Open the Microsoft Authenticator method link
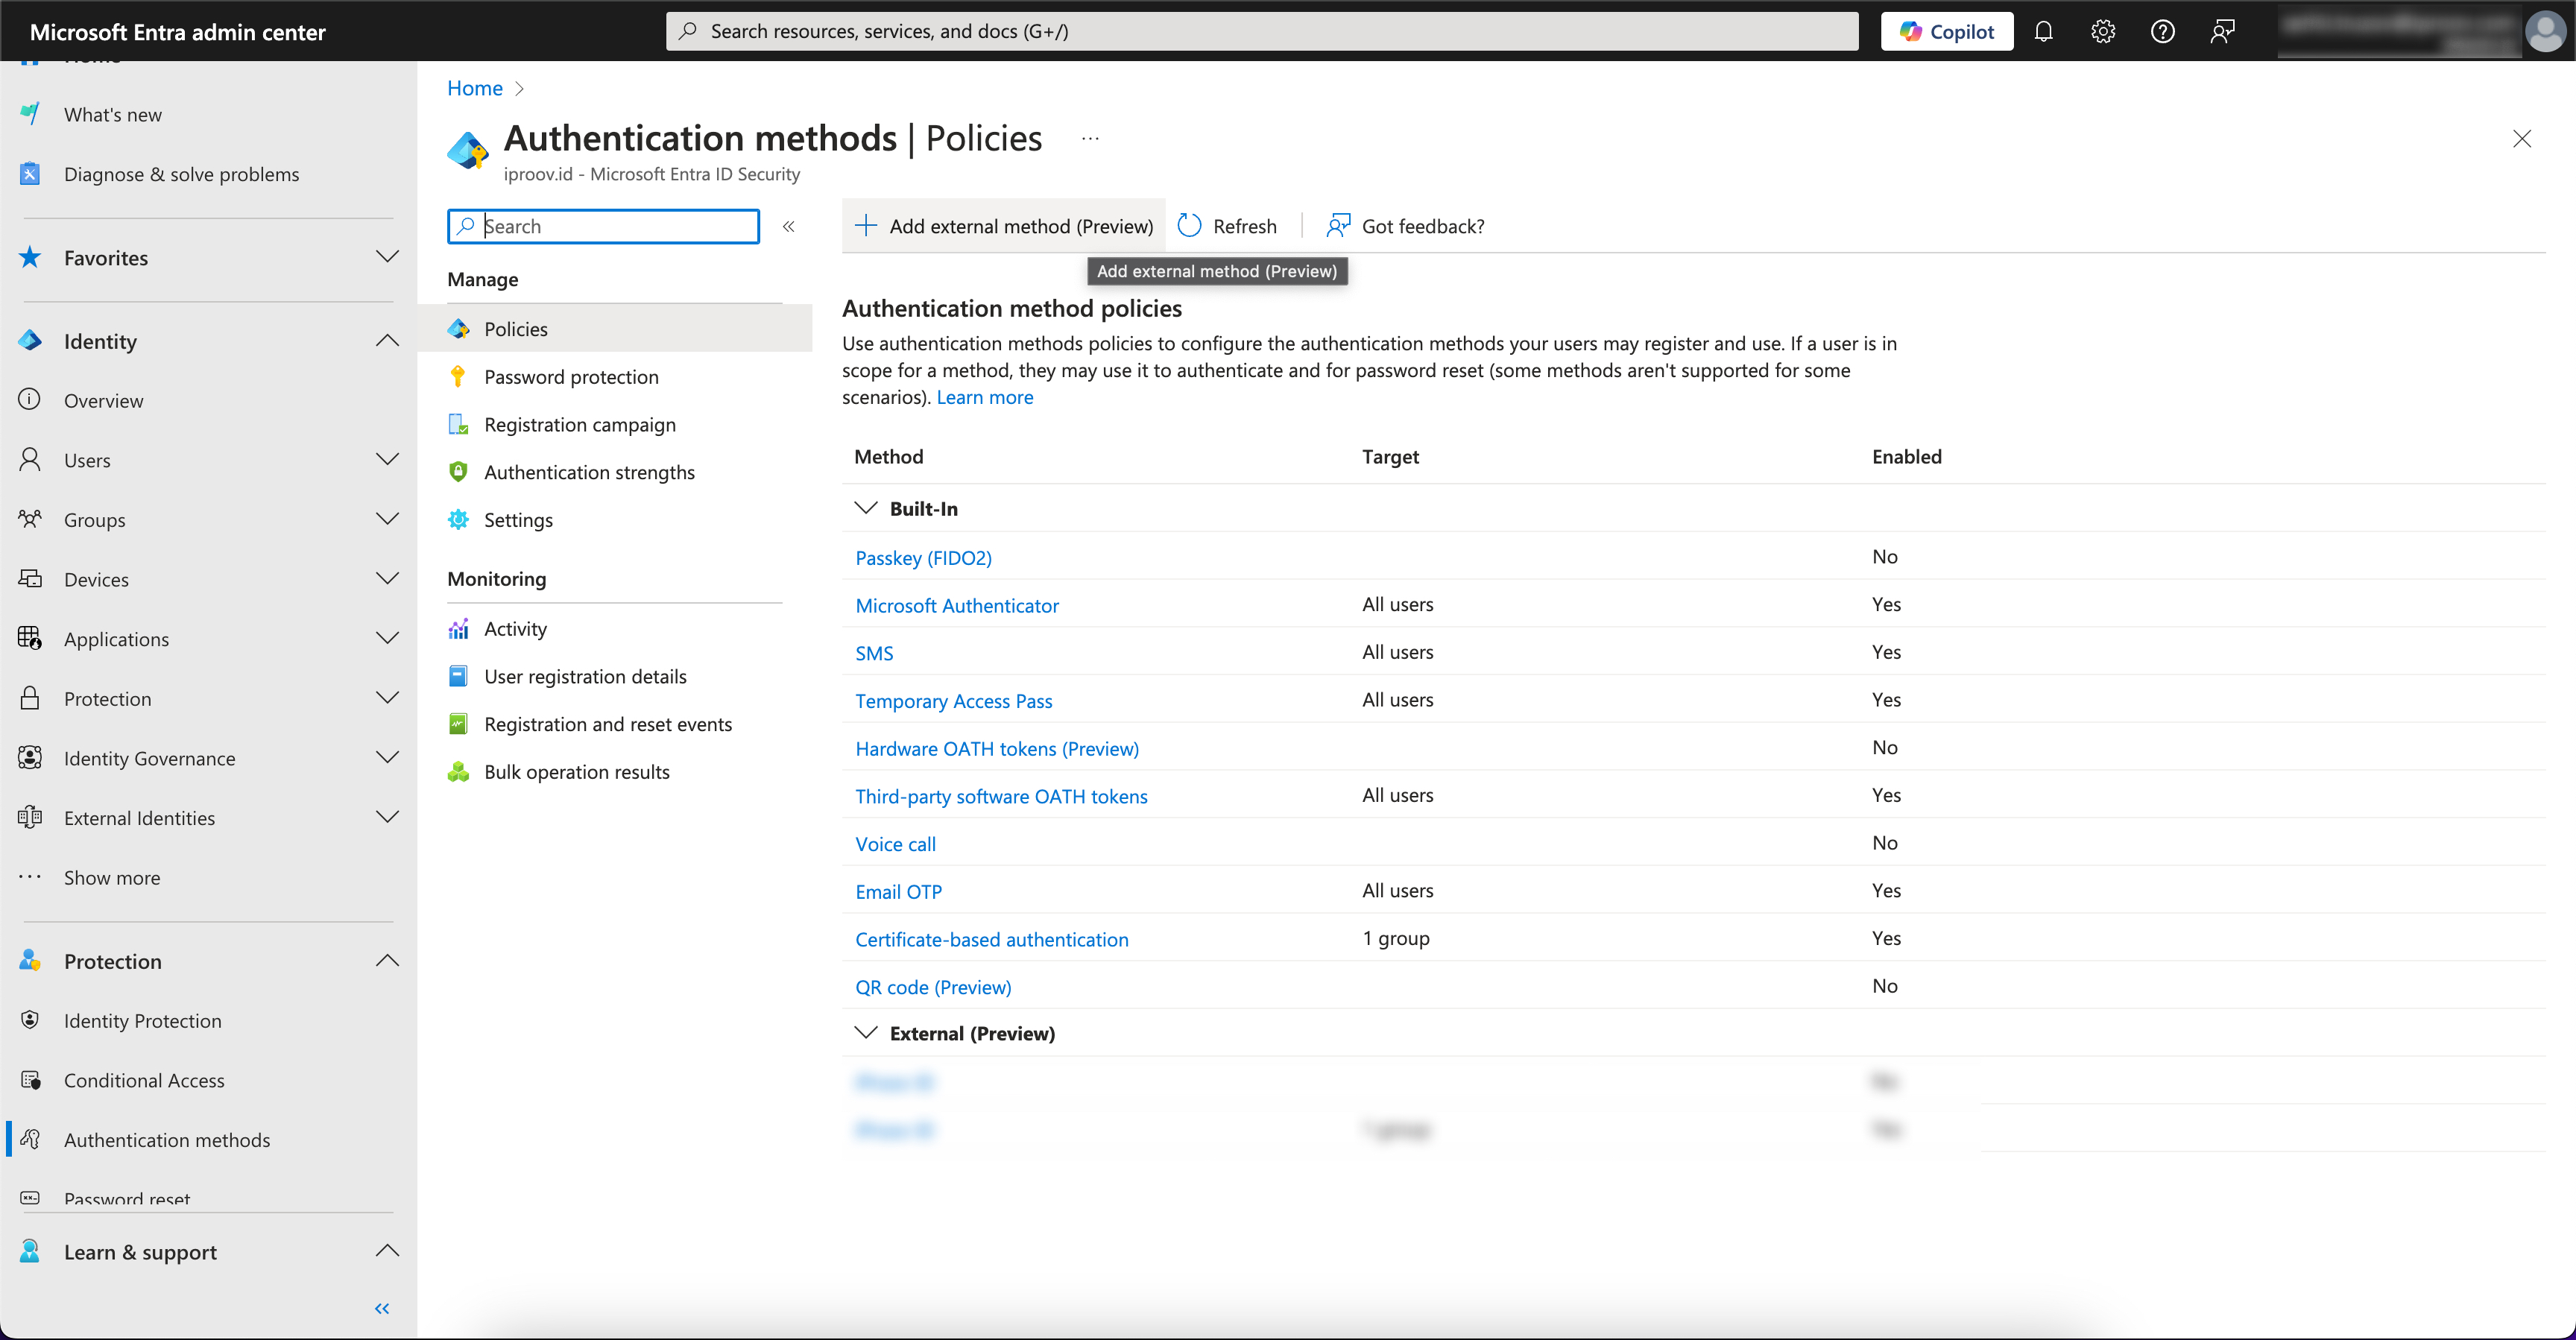This screenshot has width=2576, height=1340. pos(957,605)
